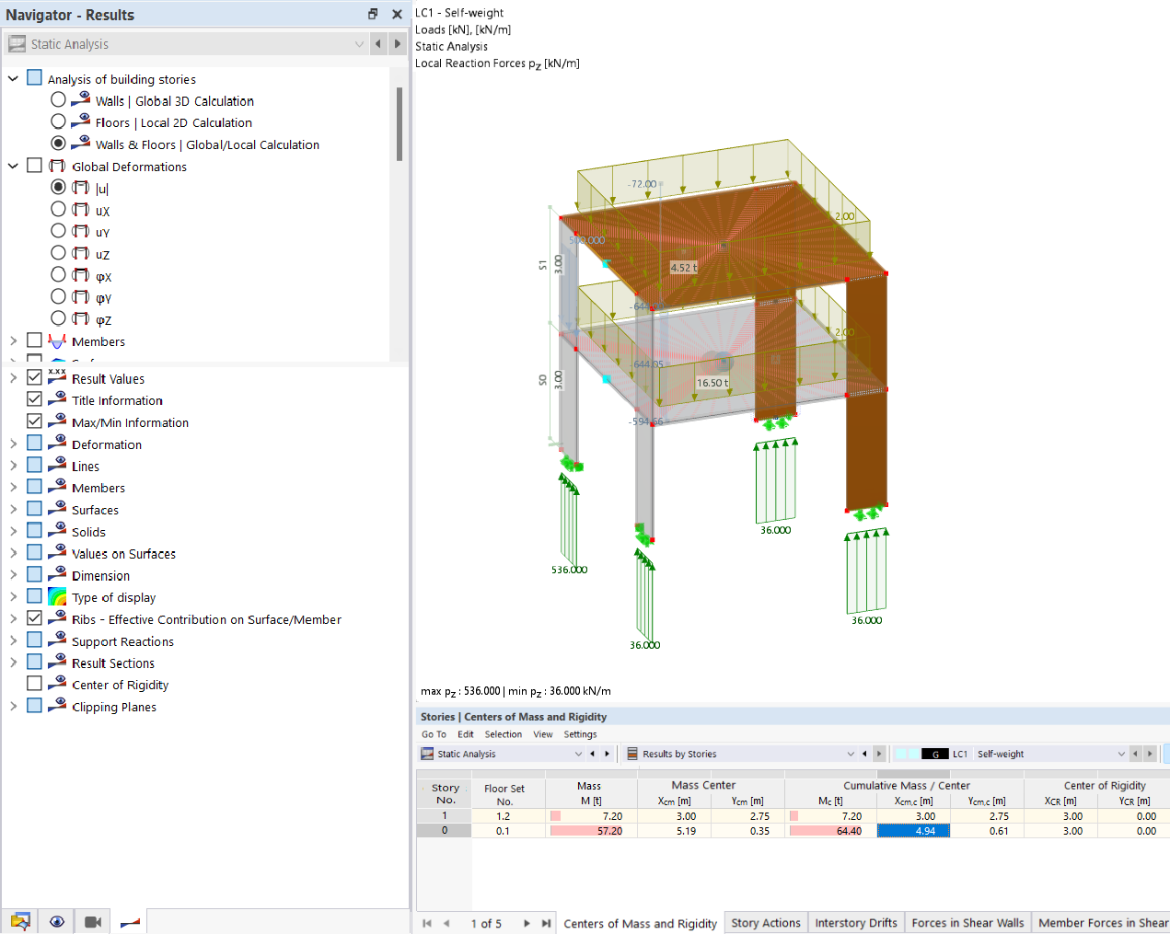Go to first table page arrow
The height and width of the screenshot is (934, 1170).
[x=427, y=923]
